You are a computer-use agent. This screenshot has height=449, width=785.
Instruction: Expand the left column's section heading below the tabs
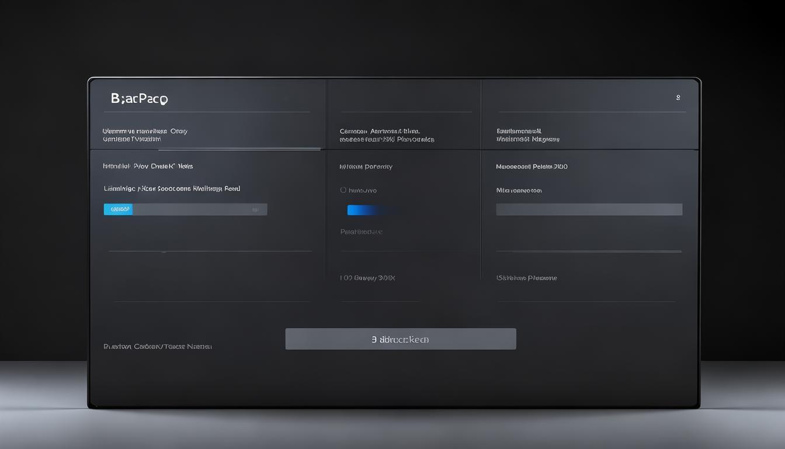click(148, 167)
